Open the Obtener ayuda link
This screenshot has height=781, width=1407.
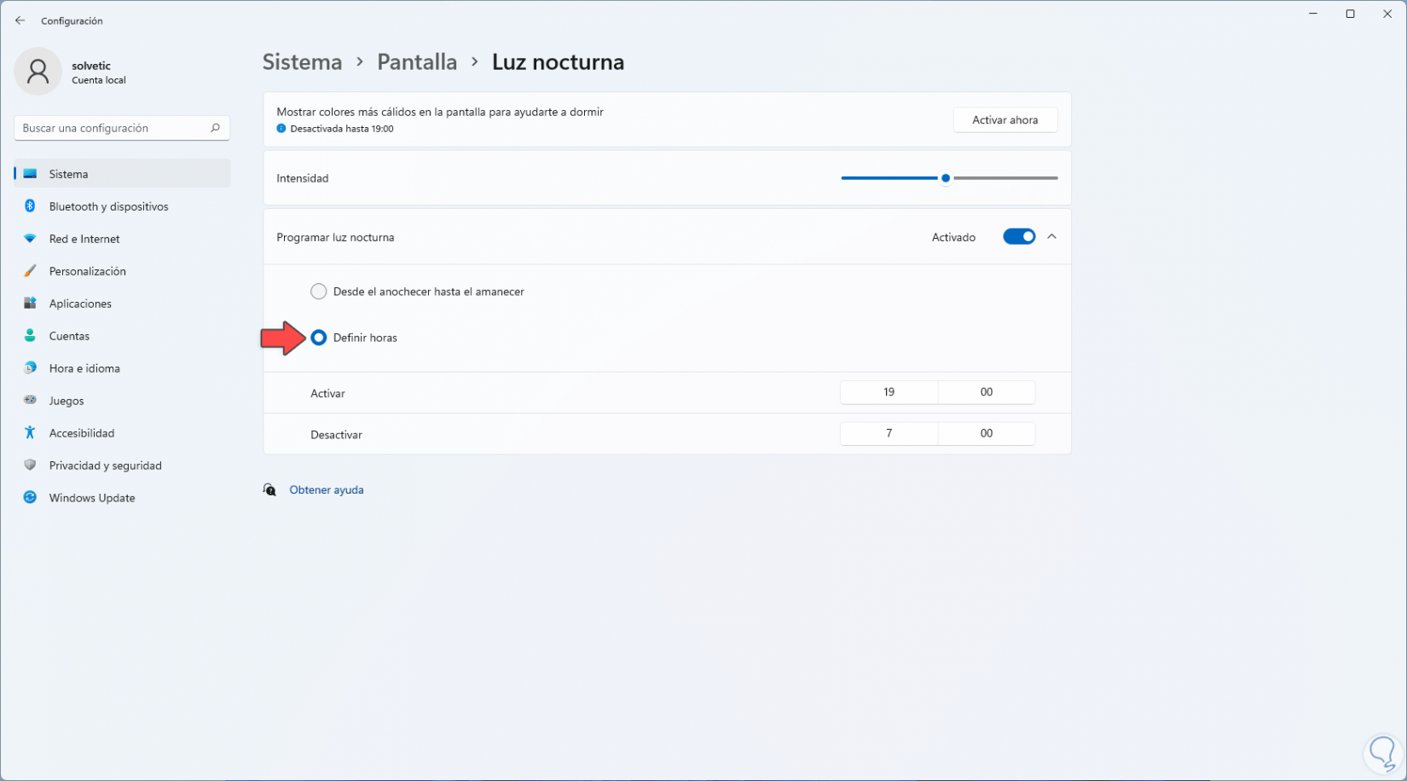(327, 490)
